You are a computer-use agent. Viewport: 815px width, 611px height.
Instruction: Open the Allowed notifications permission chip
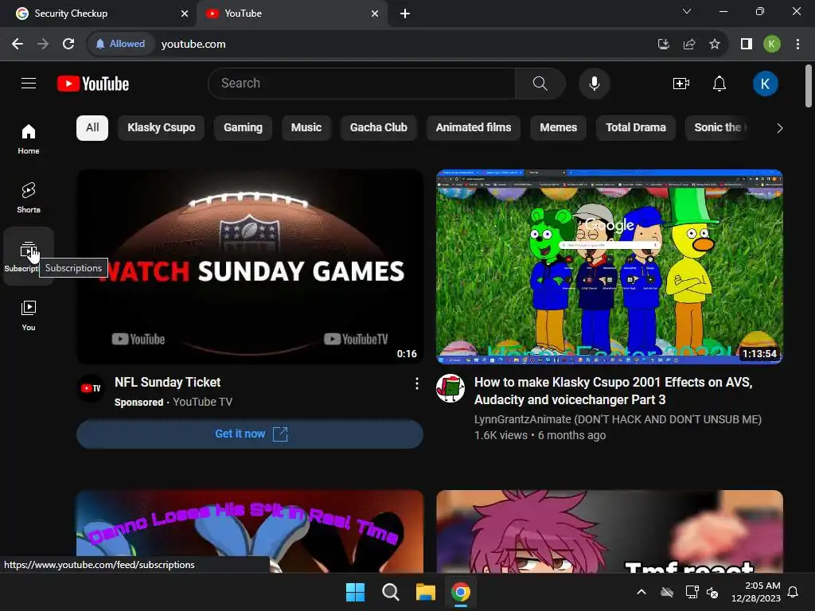click(x=120, y=44)
